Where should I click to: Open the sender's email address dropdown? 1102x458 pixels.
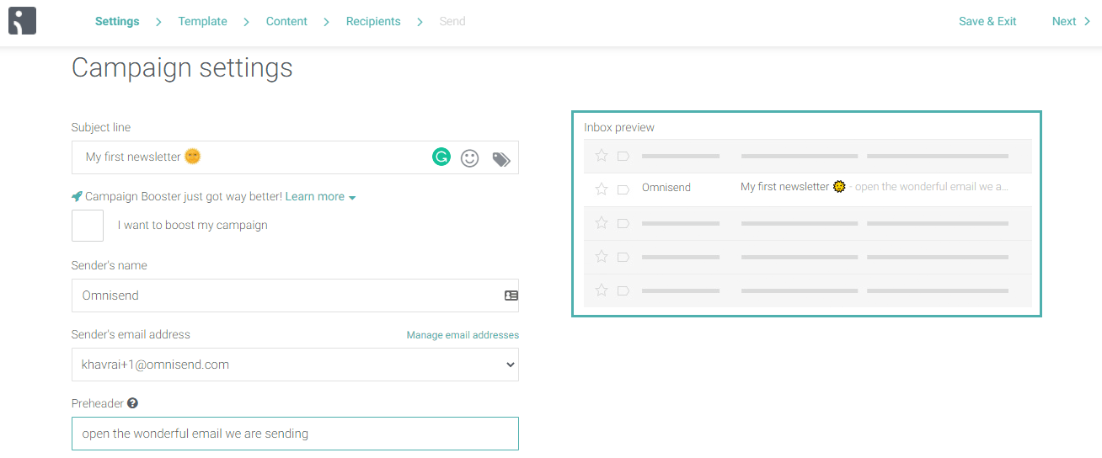click(x=295, y=365)
